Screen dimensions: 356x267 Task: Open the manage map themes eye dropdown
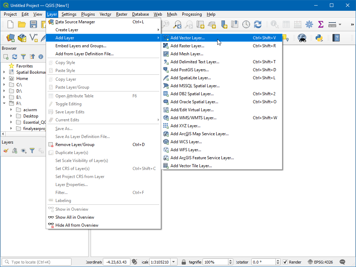pos(24,151)
